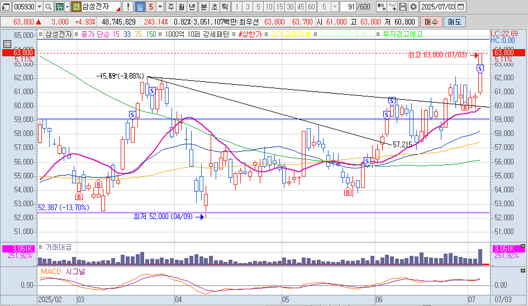This screenshot has height=306, width=528.
Task: Toggle the #상한가 legend marker
Action: click(x=250, y=34)
